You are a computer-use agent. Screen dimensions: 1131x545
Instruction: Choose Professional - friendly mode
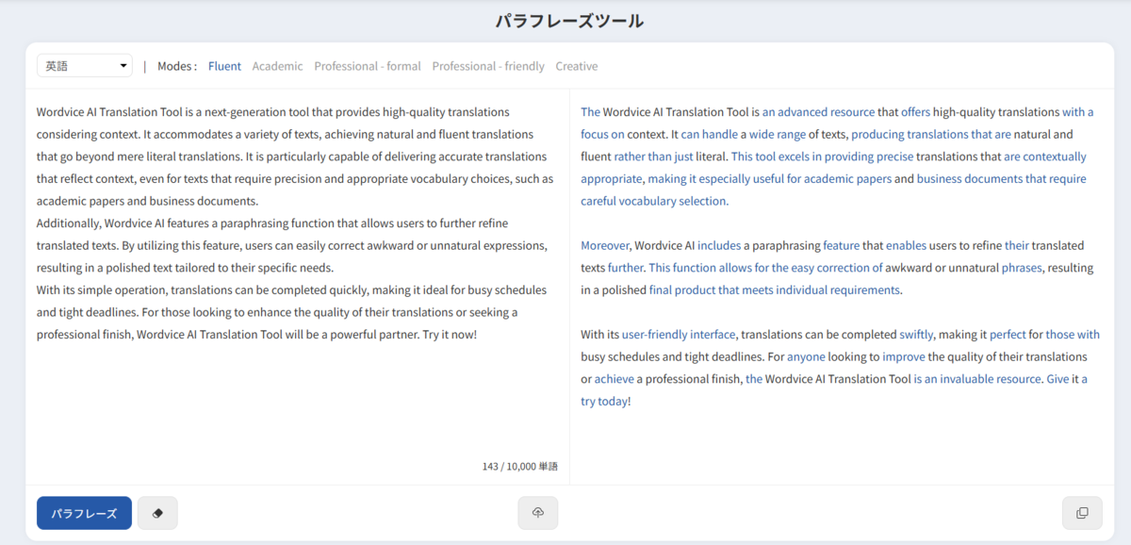(488, 66)
